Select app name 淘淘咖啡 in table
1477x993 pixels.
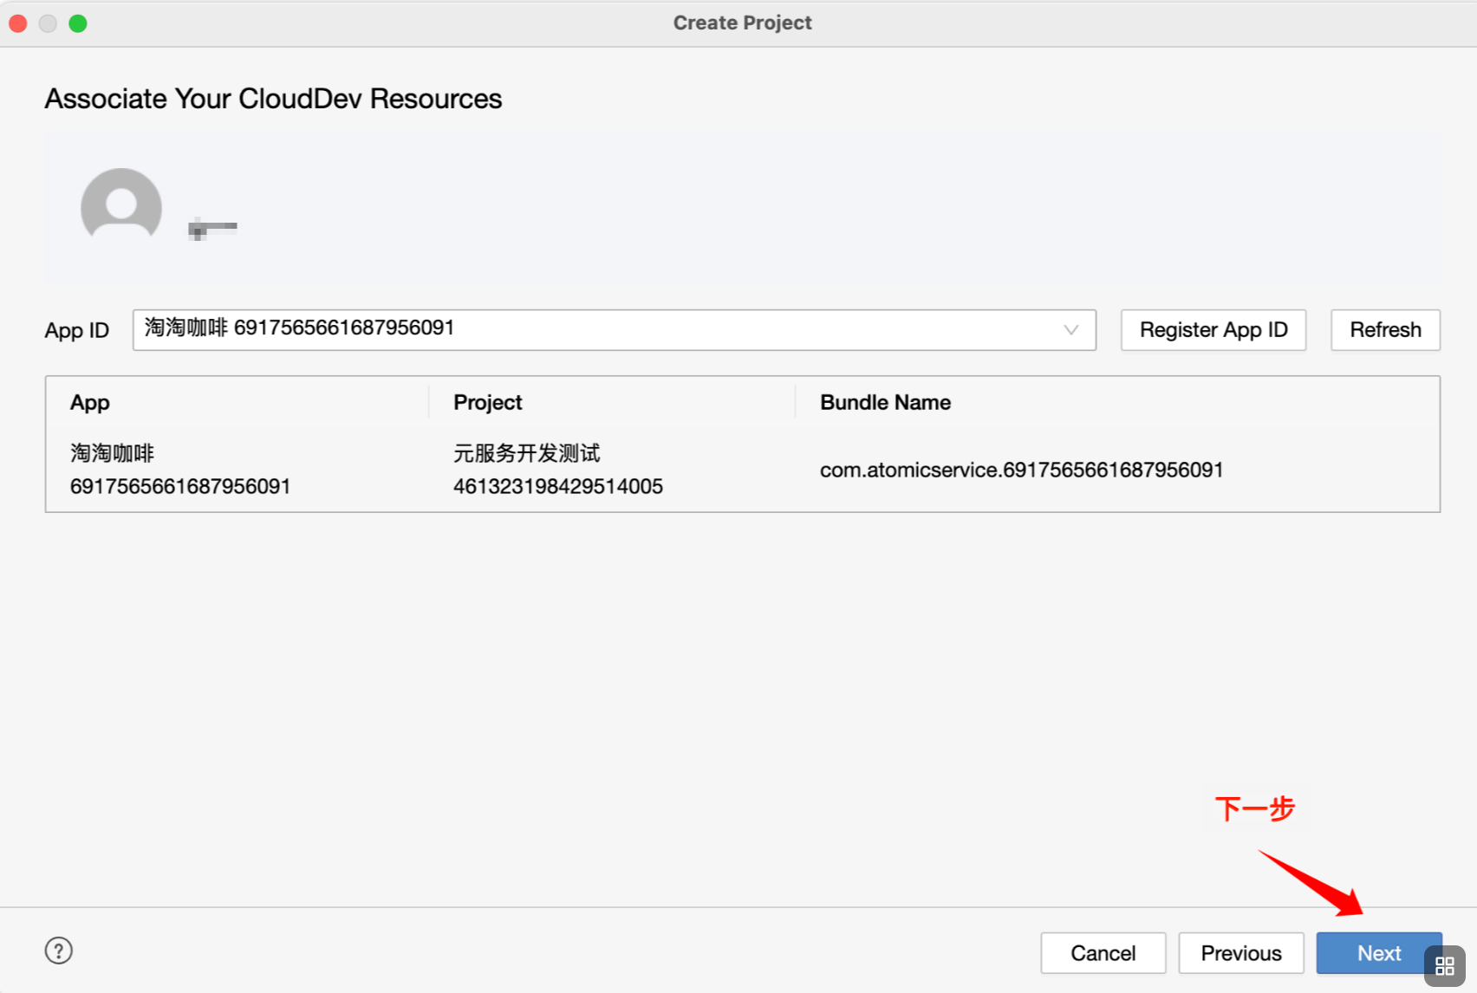[x=113, y=453]
